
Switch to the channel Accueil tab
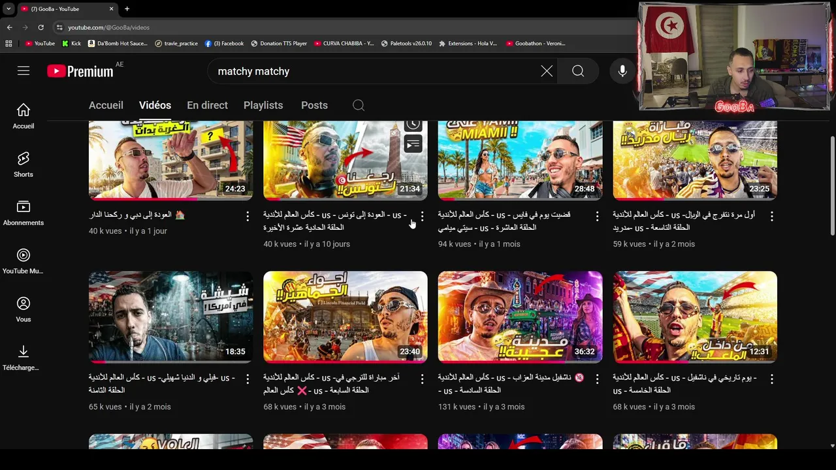106,105
